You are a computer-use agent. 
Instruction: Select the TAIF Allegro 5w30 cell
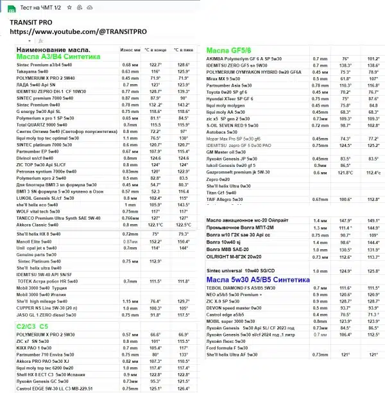pos(225,200)
